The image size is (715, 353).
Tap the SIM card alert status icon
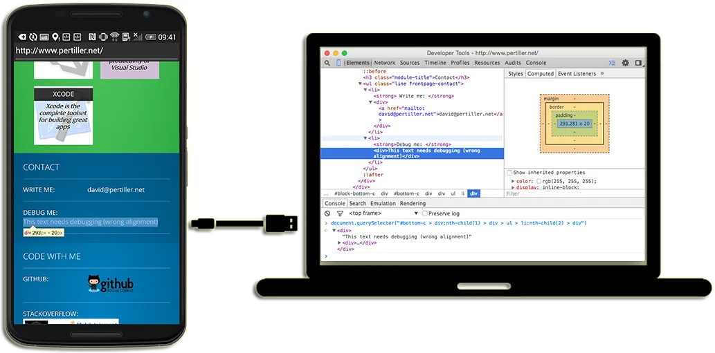(x=126, y=37)
